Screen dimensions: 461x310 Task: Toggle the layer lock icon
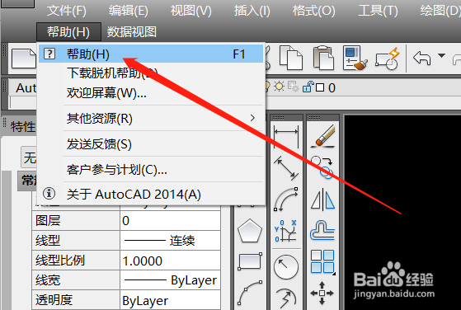pos(308,87)
